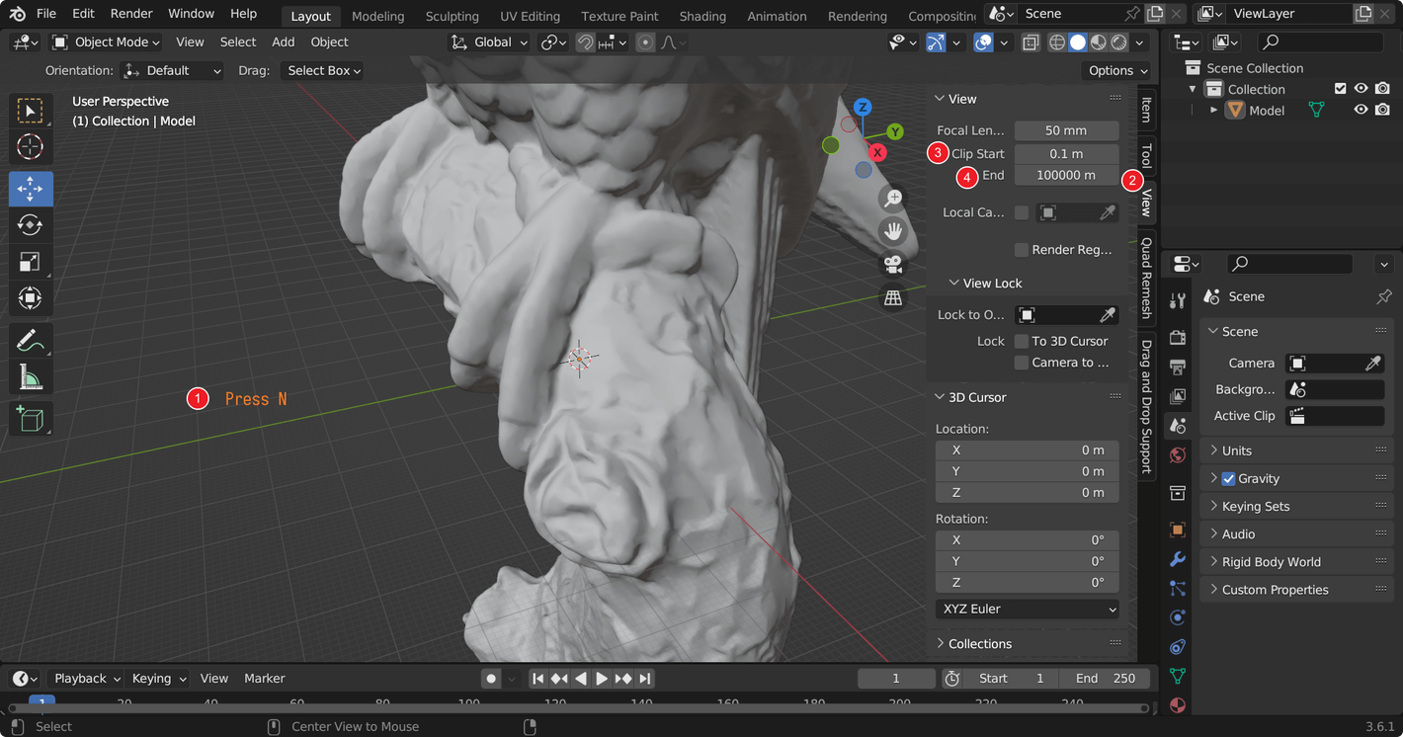The height and width of the screenshot is (737, 1403).
Task: Enable the Local Camera checkbox
Action: (1022, 212)
